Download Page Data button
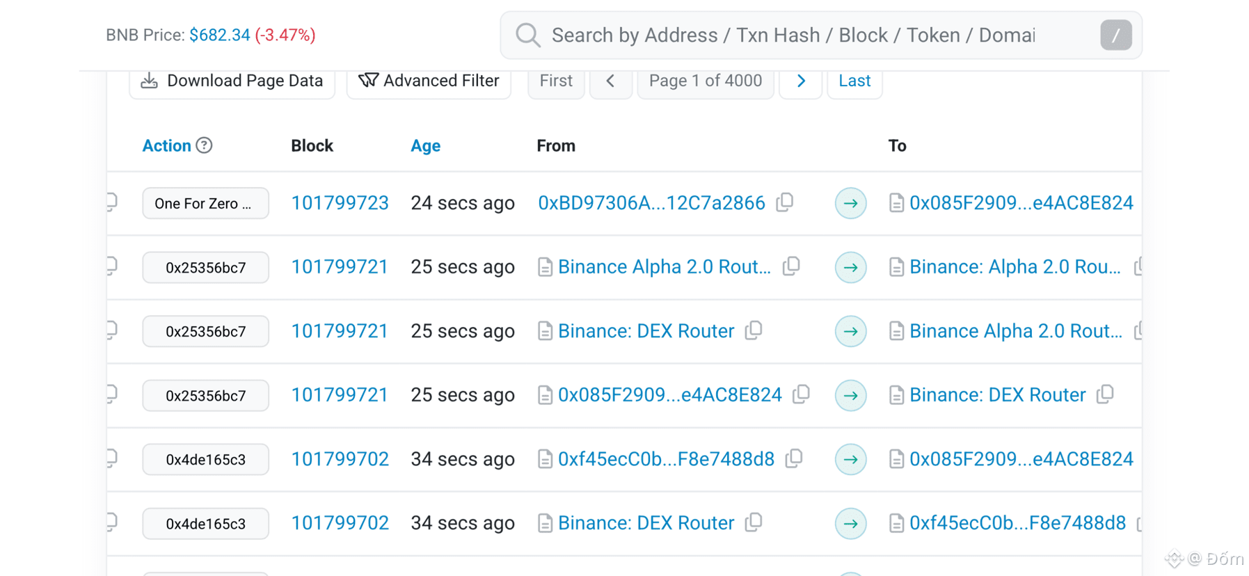Viewport: 1249px width, 576px height. tap(232, 81)
